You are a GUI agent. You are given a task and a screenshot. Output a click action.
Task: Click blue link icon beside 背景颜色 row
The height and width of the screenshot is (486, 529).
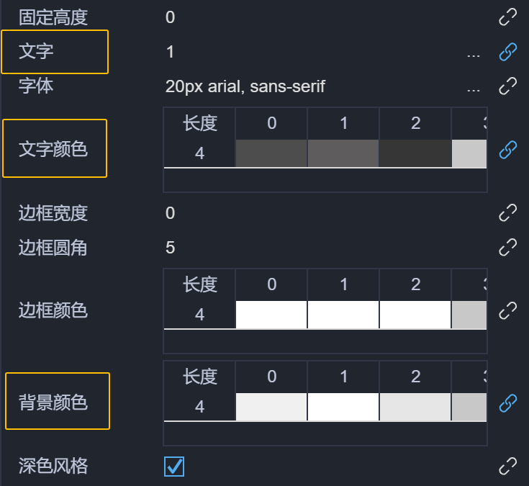point(508,402)
